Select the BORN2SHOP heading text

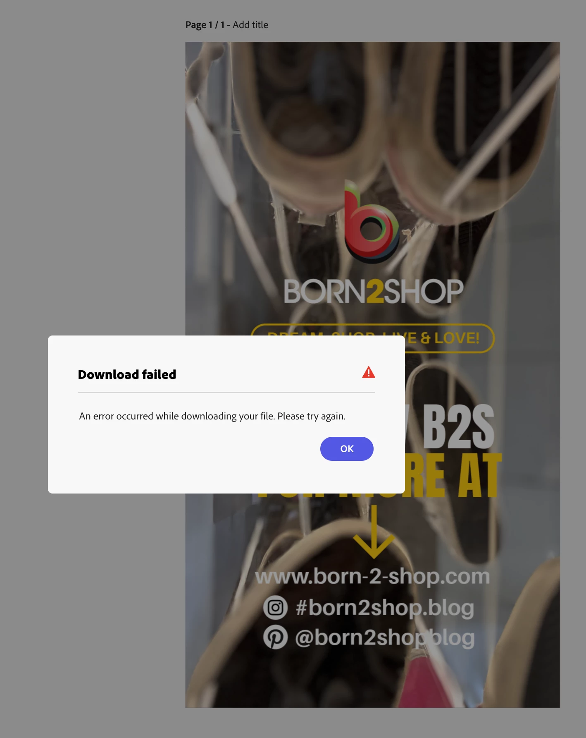[374, 292]
